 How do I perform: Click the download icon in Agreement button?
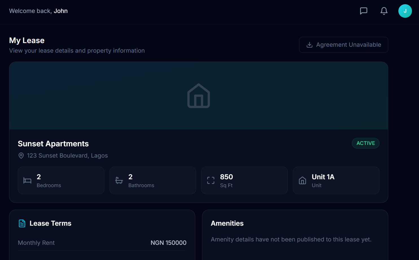pos(310,45)
